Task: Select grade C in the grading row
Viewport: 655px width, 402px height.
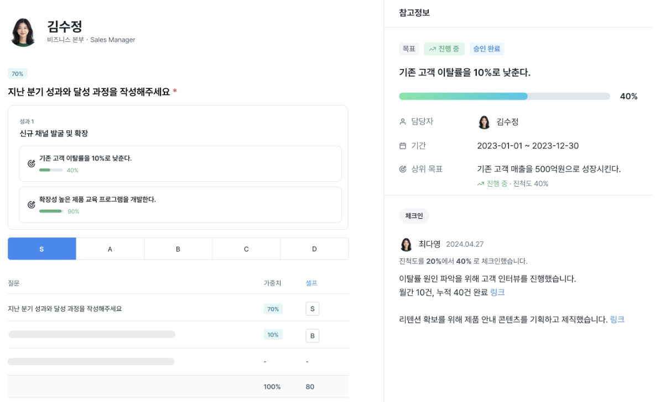Action: (246, 248)
